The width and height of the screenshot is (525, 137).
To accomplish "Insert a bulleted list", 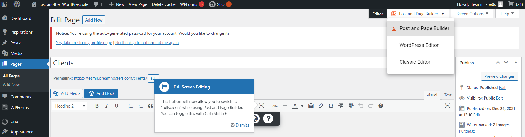I will click(x=131, y=106).
